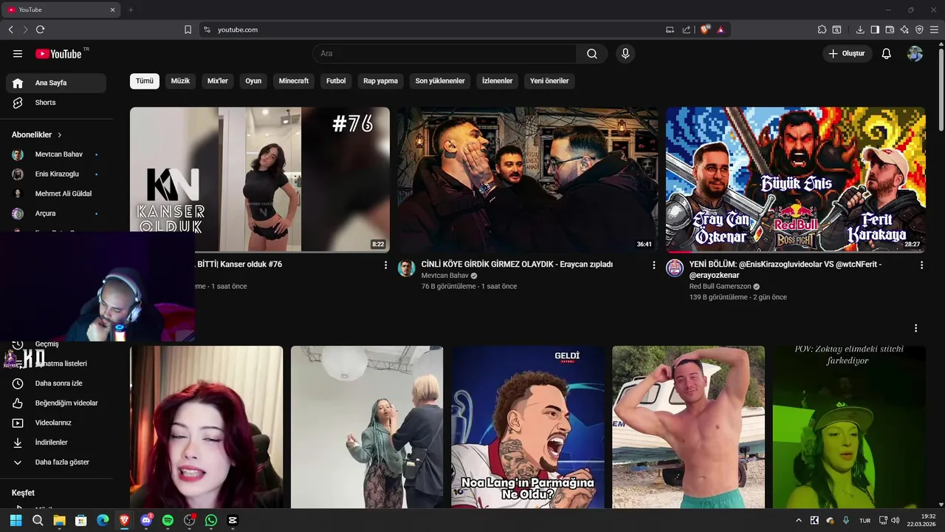The image size is (945, 532).
Task: Select the Futbol filter chip
Action: [336, 81]
